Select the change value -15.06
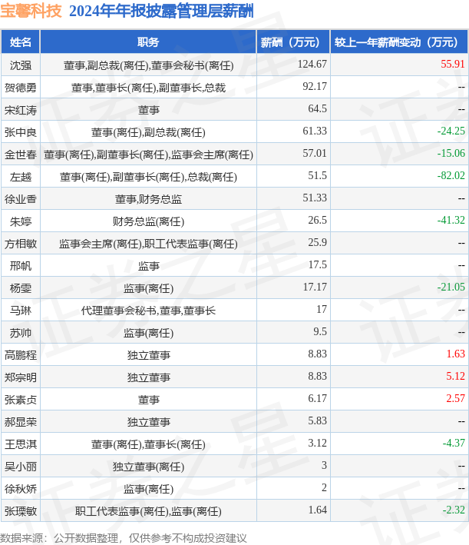Viewport: 469px width, 545px height. [x=451, y=153]
